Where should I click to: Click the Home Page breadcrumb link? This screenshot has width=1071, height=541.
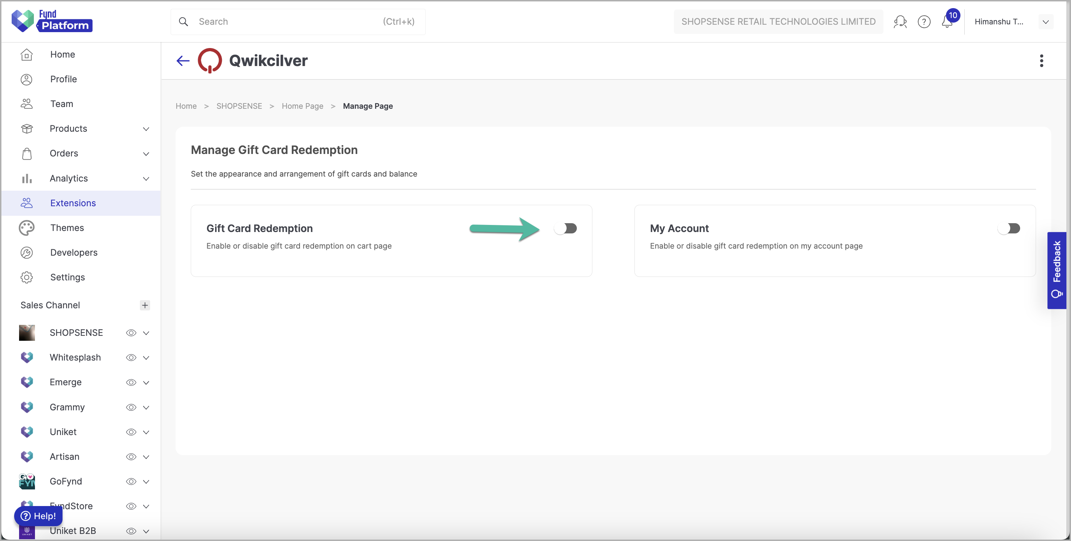click(x=302, y=106)
